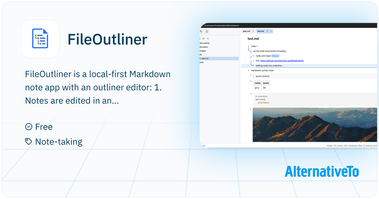Click the Note-taking category label

[x=59, y=142]
